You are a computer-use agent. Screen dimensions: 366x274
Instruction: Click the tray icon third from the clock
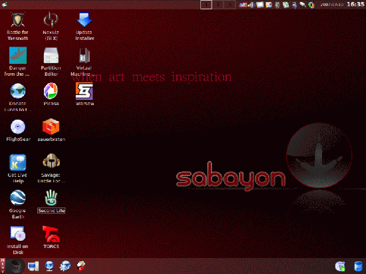click(x=294, y=5)
